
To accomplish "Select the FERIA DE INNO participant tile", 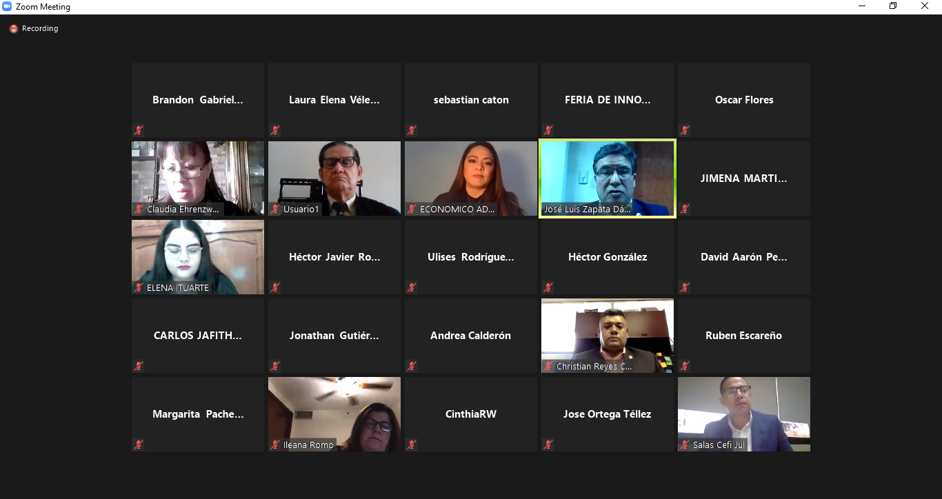I will point(608,100).
